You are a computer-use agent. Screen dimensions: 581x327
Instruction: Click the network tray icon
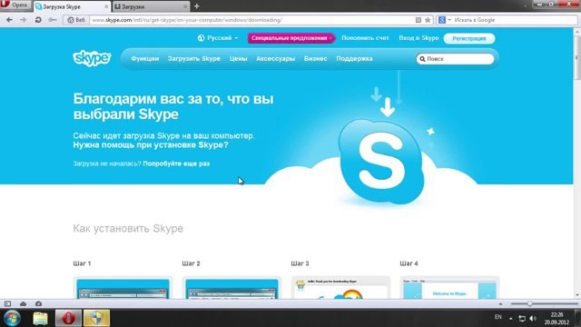pyautogui.click(x=522, y=318)
